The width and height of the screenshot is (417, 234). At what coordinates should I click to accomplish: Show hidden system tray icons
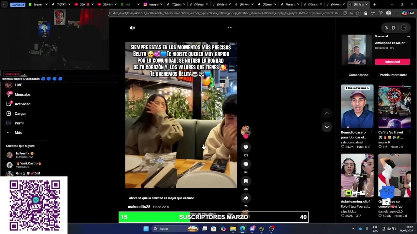[353, 229]
